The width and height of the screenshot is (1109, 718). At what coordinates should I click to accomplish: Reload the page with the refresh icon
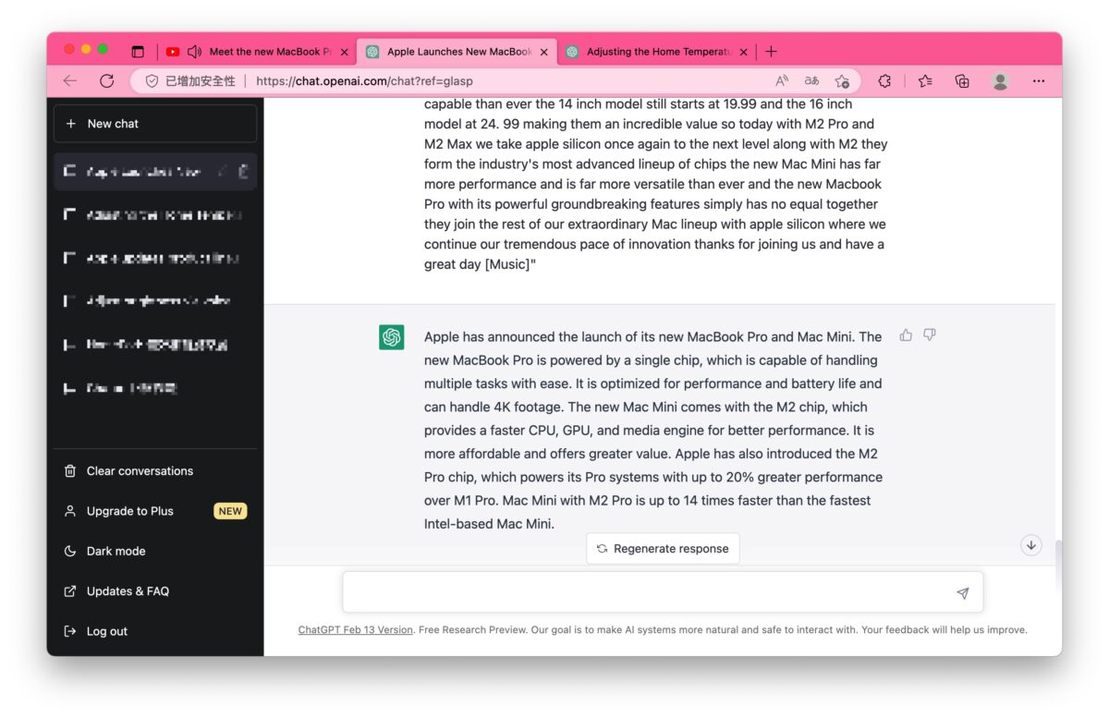click(106, 81)
